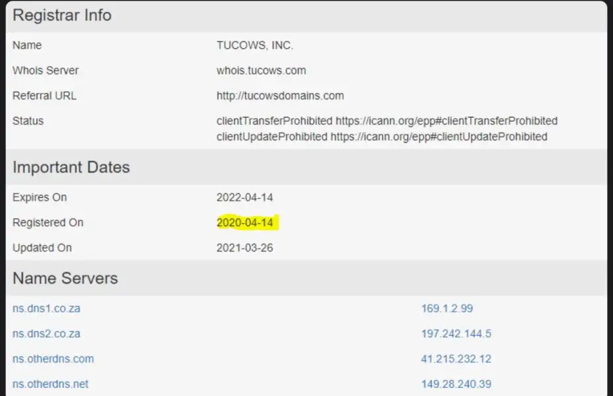Screen dimensions: 613x396
Task: Click the Registrar Info section header
Action: [x=62, y=16]
